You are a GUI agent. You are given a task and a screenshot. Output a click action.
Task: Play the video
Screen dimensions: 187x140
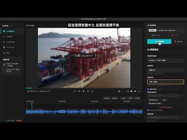tap(83, 91)
